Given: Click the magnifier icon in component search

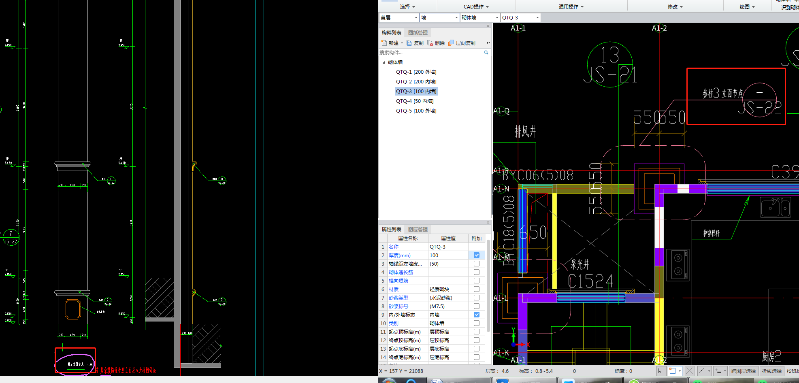Looking at the screenshot, I should tap(486, 53).
